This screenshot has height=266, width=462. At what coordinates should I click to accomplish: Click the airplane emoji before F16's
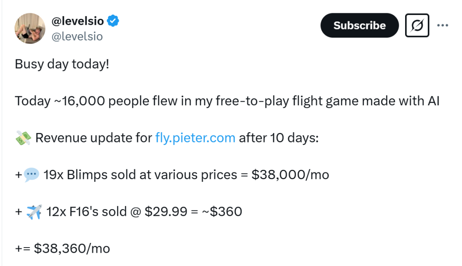point(34,211)
